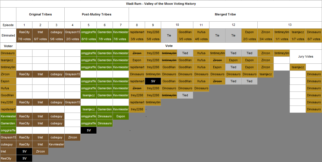This screenshot has height=162, width=322.
Task: Click the cubsguy 5/6 votes eliminated cell
Action: coord(56,35)
